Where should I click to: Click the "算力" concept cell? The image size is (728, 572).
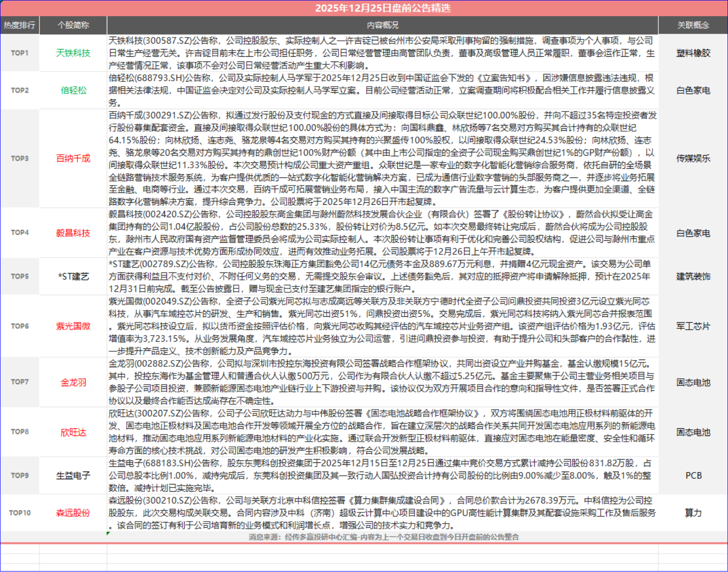(693, 513)
